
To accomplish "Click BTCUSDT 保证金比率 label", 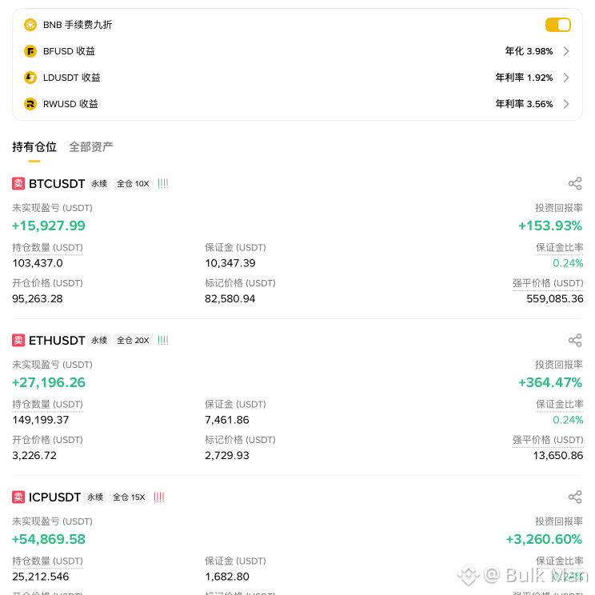I will coord(559,247).
